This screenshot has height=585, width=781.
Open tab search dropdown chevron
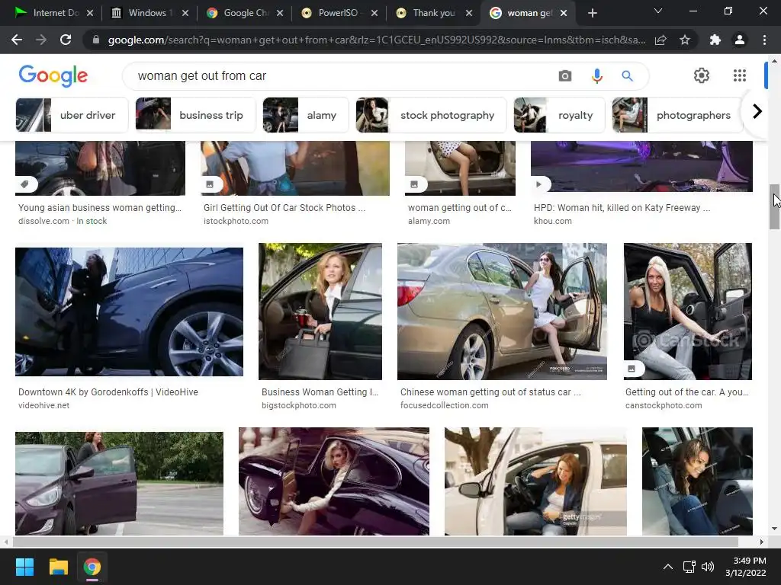(x=658, y=11)
